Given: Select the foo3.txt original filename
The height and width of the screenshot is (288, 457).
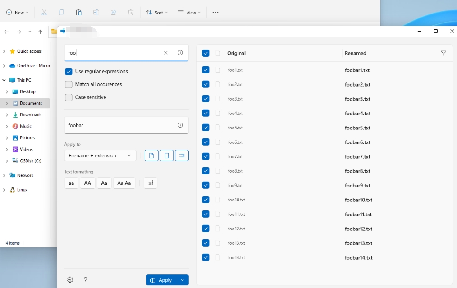Looking at the screenshot, I should (235, 99).
